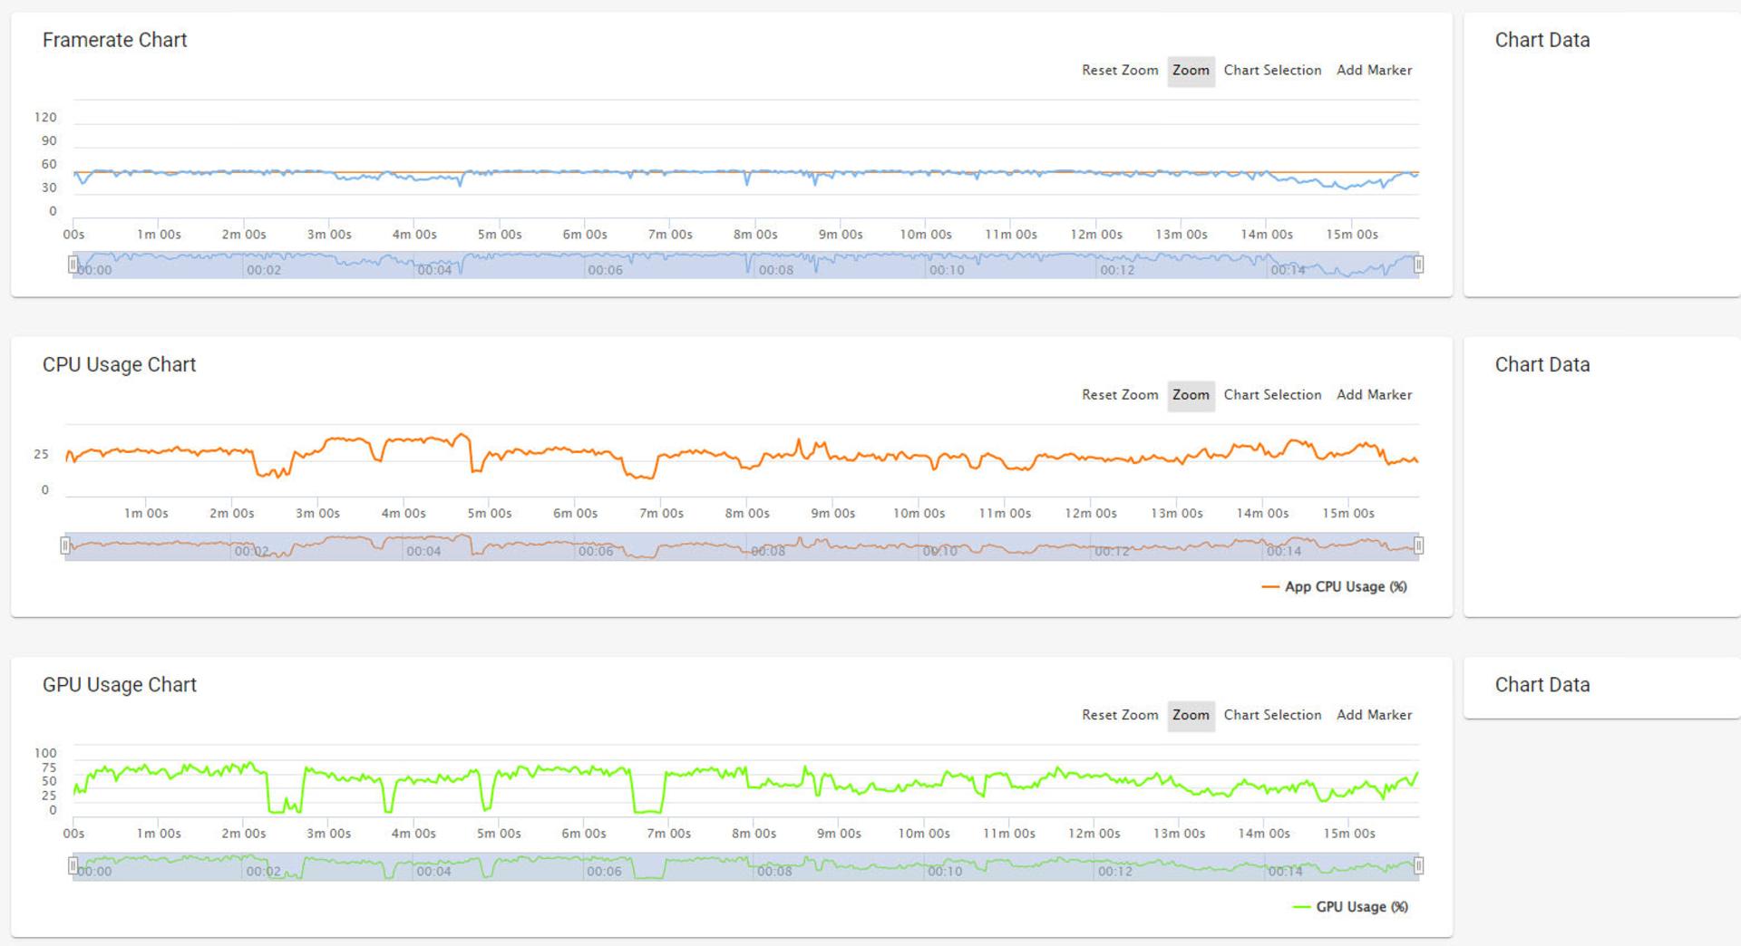Screen dimensions: 1741x946
Task: Click the right handle of the Framerate range navigator
Action: tap(1419, 265)
